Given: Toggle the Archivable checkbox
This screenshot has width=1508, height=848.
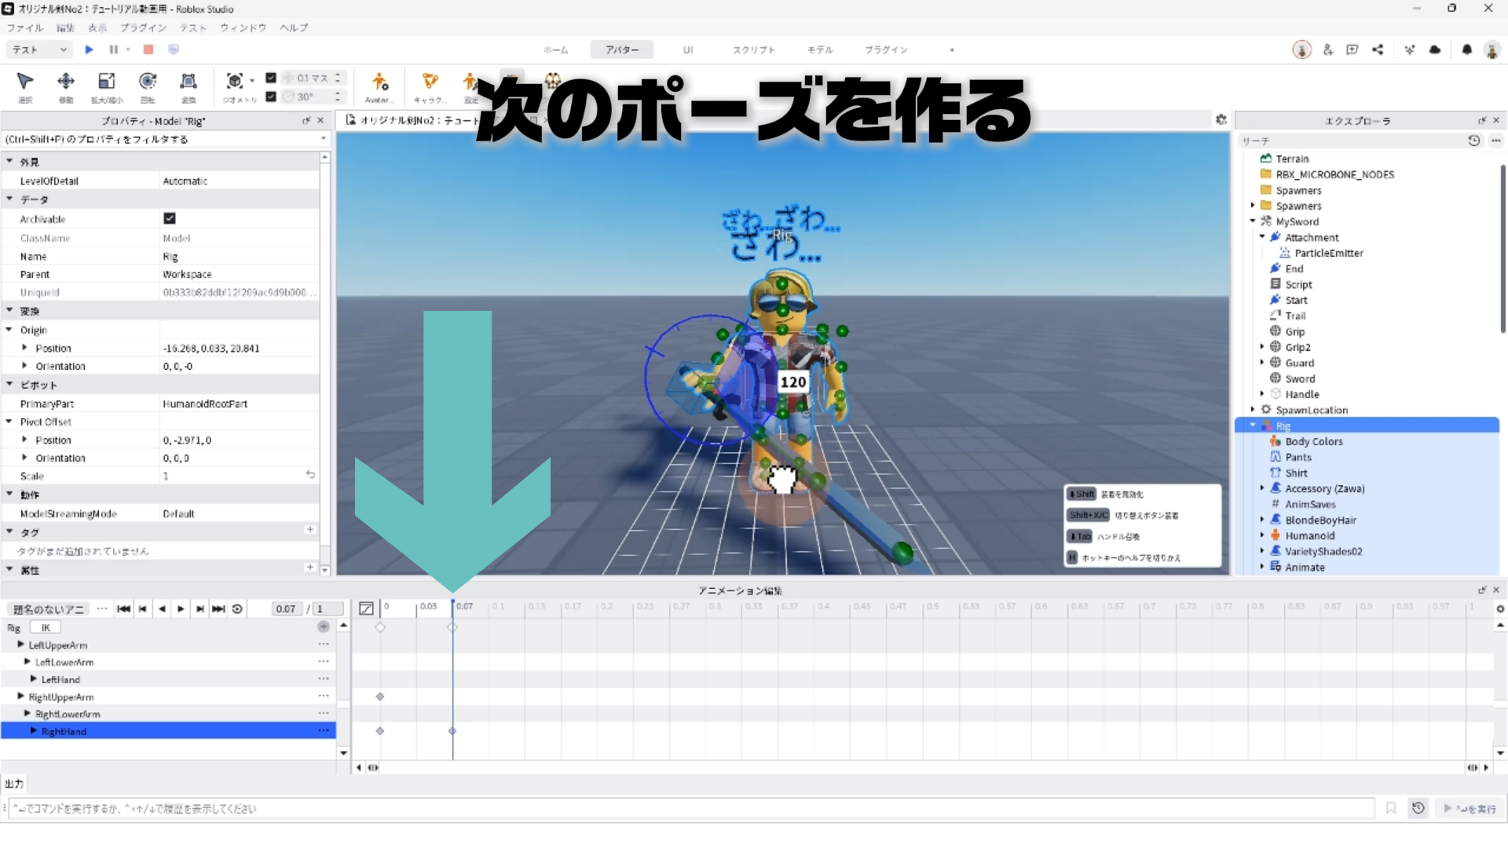Looking at the screenshot, I should pos(170,218).
